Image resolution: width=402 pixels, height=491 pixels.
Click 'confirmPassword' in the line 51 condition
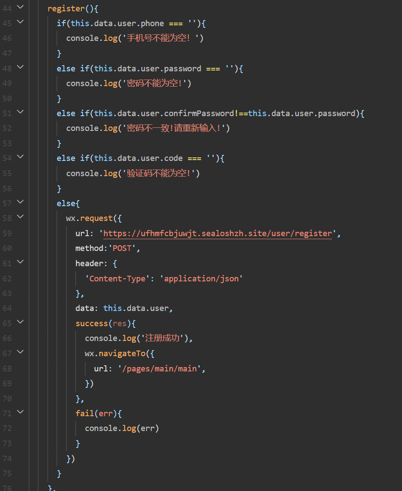[199, 114]
